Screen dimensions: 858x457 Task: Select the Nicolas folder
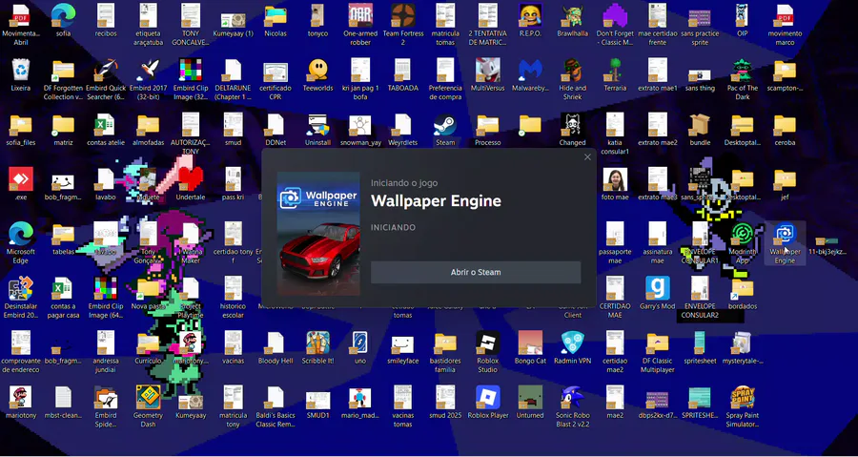click(x=276, y=21)
